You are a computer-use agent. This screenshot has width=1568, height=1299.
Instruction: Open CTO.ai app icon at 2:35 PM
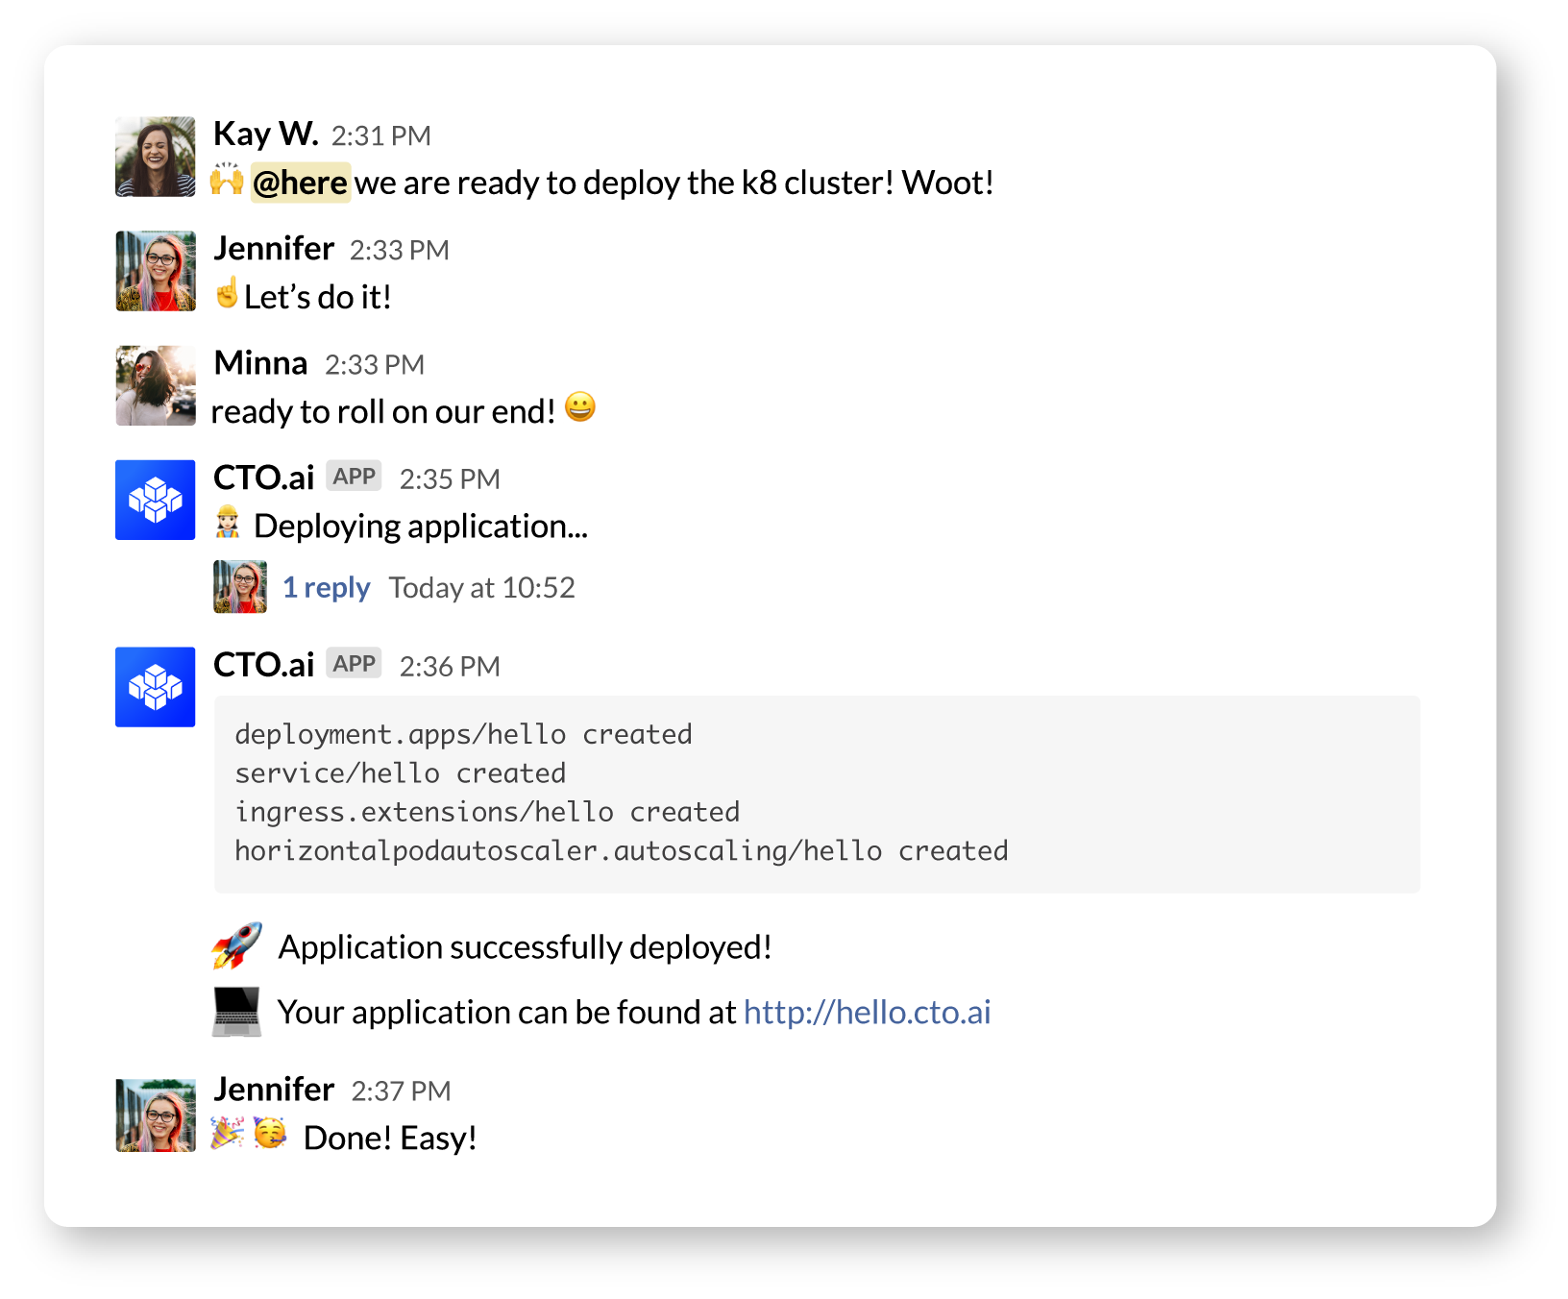pos(155,500)
